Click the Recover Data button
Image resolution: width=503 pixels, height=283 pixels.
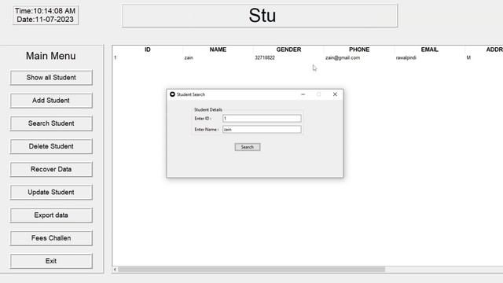click(51, 170)
